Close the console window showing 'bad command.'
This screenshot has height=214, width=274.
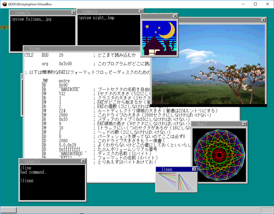point(83,161)
